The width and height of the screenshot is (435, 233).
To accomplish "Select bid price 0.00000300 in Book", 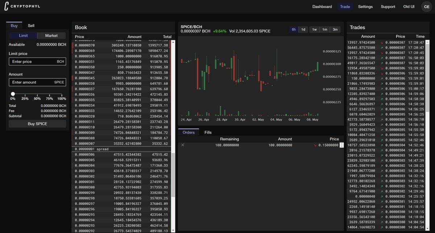I will 84,187.
